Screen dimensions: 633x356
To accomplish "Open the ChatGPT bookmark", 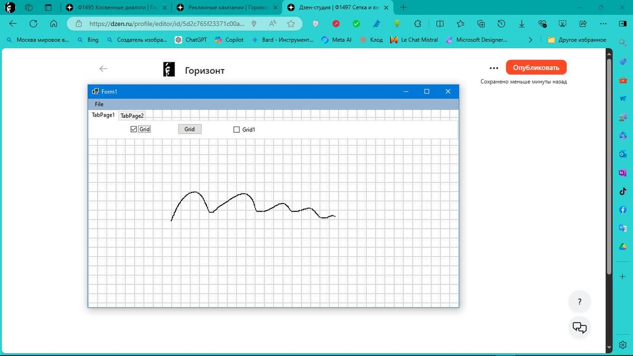I will click(191, 40).
